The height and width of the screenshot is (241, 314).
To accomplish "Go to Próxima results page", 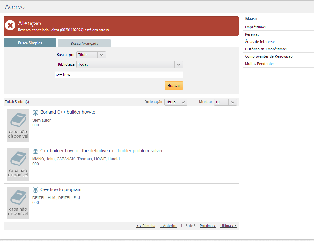I will [x=208, y=226].
